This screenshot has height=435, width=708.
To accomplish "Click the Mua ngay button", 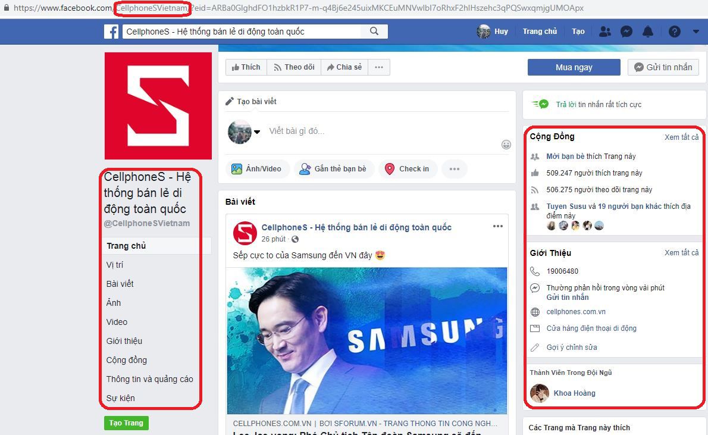I will 574,67.
